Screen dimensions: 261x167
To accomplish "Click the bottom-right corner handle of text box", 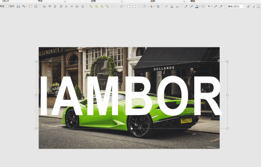I will pyautogui.click(x=228, y=128).
